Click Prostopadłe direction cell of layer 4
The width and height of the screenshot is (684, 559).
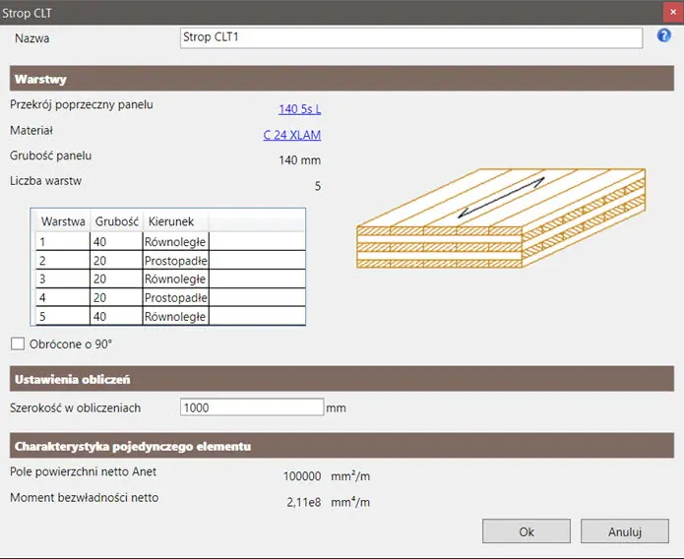pyautogui.click(x=174, y=297)
